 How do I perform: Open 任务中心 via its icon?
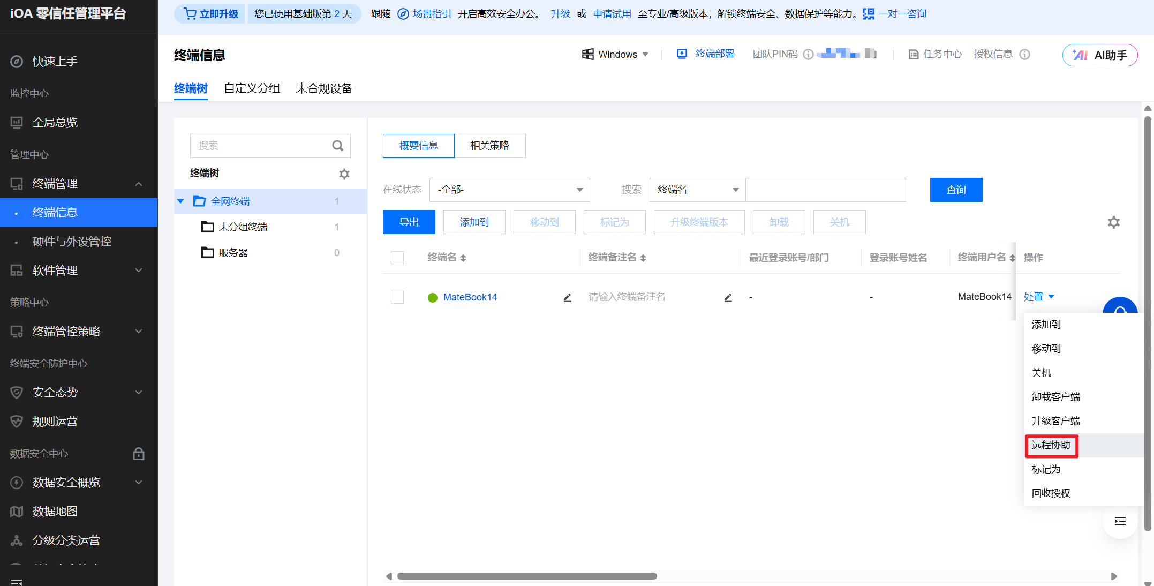914,54
